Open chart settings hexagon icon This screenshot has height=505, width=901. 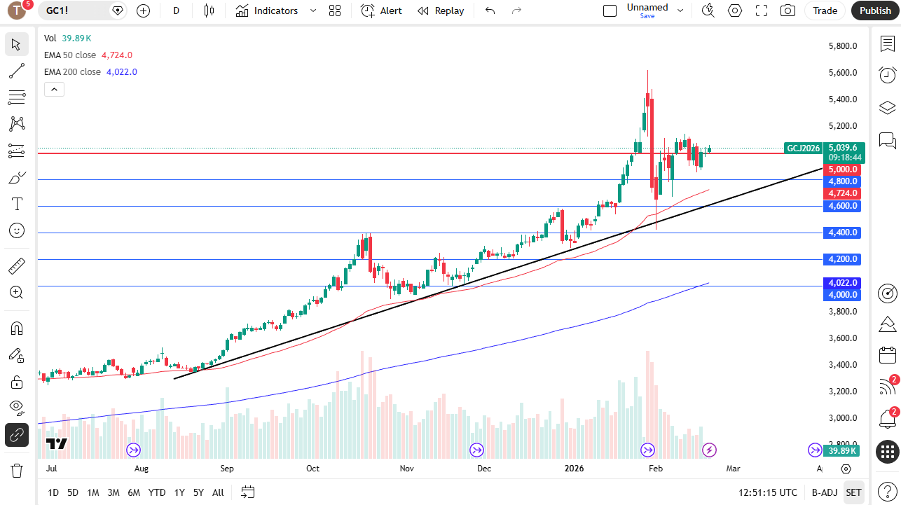click(x=735, y=11)
